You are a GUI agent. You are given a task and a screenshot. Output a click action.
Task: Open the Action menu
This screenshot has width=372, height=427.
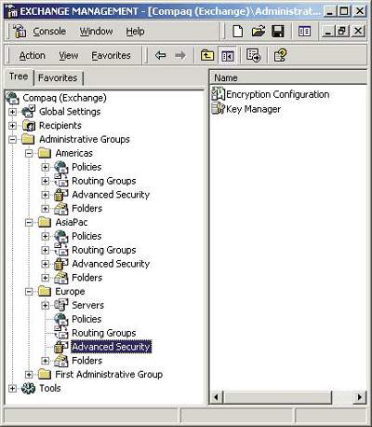33,56
